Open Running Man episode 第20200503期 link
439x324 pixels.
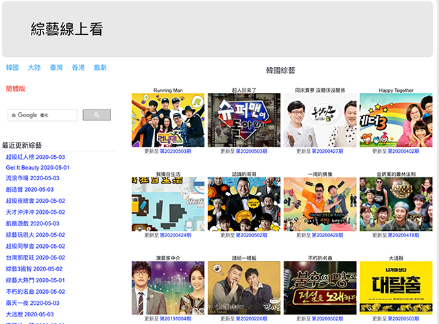(x=176, y=151)
